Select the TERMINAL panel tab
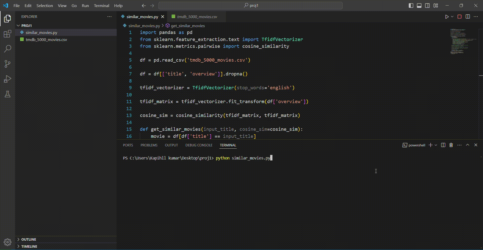This screenshot has width=483, height=250. [228, 145]
